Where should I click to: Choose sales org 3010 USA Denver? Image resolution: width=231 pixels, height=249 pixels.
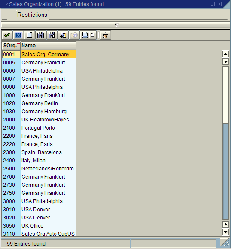coord(39,210)
